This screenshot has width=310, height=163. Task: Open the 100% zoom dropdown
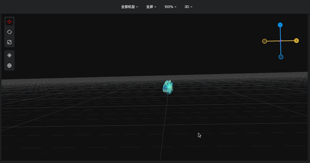point(171,7)
